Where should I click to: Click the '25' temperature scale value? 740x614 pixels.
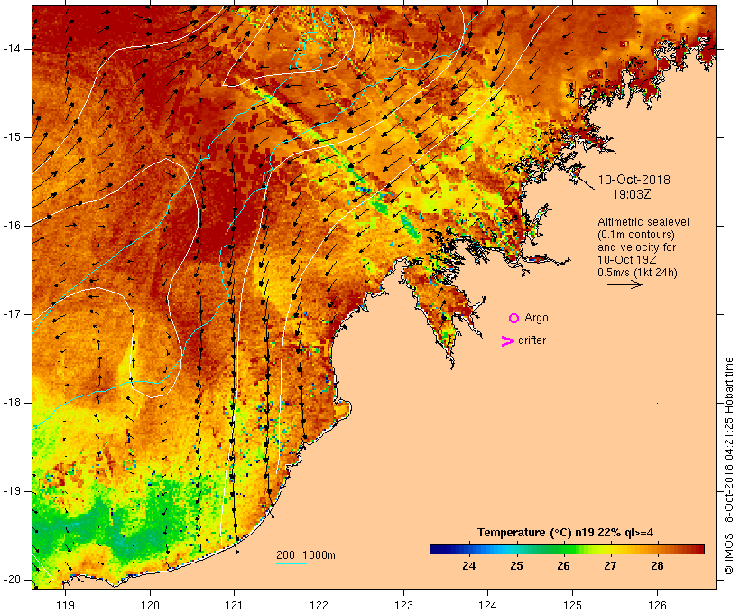[x=516, y=566]
